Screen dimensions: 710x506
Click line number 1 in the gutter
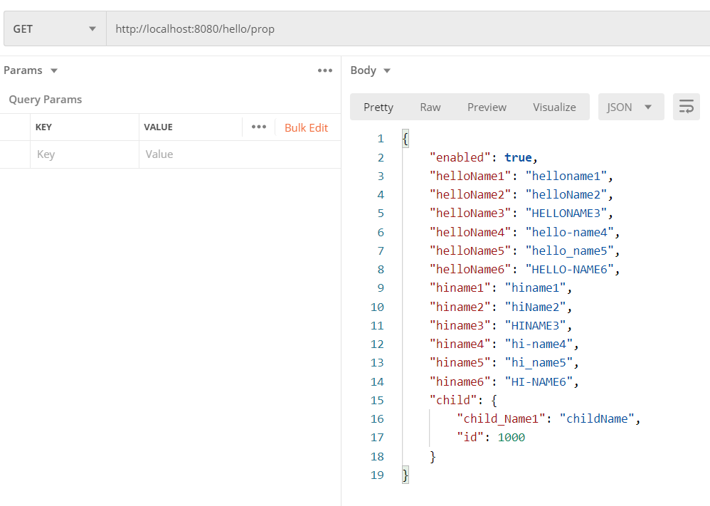(x=381, y=139)
